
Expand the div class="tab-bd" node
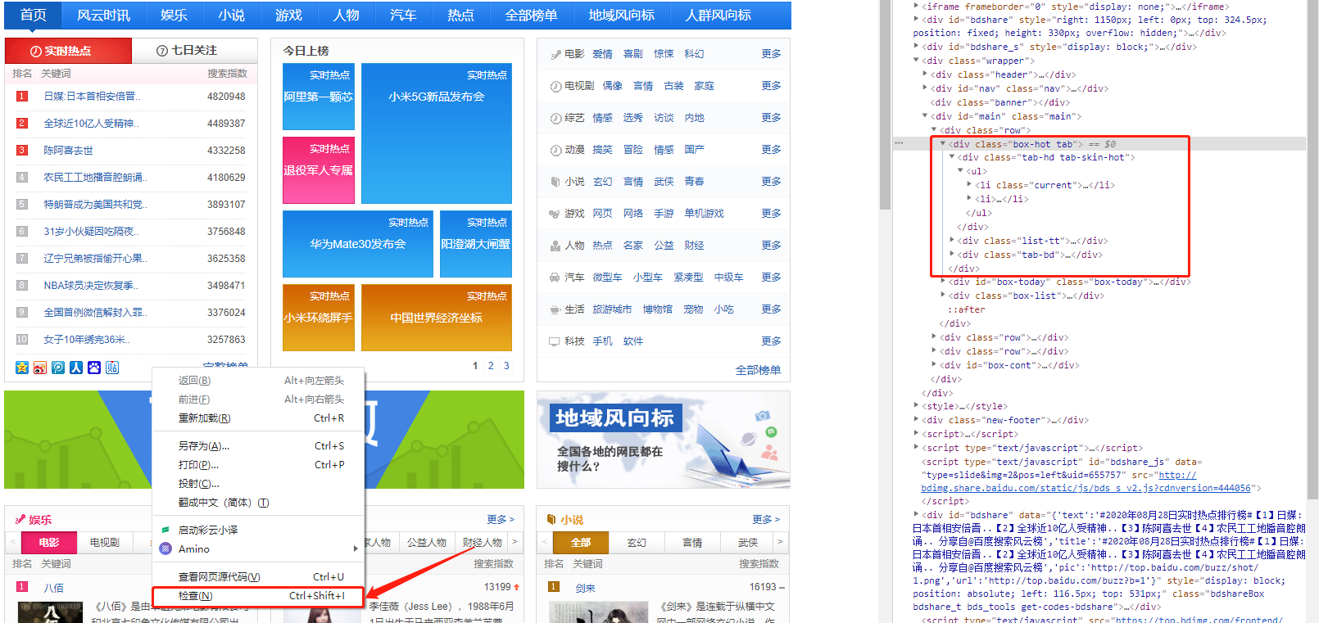point(952,255)
